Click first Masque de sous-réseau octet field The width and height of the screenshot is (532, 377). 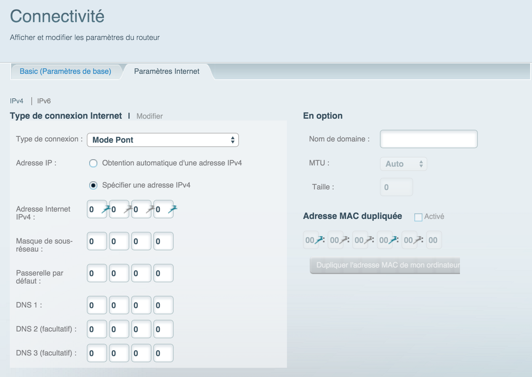tap(97, 241)
